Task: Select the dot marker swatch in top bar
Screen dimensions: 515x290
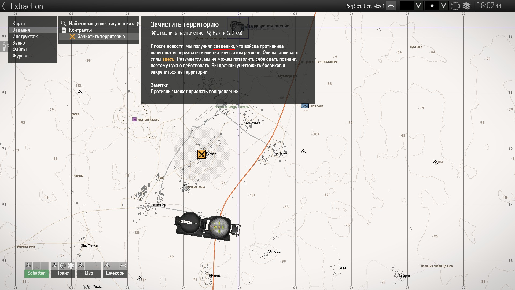Action: pyautogui.click(x=432, y=6)
